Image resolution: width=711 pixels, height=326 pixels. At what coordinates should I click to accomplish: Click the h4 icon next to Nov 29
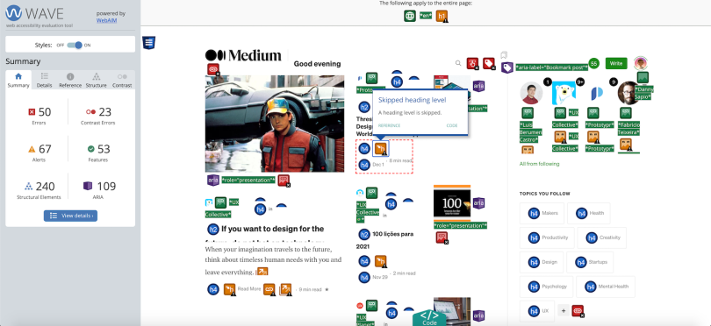364,277
